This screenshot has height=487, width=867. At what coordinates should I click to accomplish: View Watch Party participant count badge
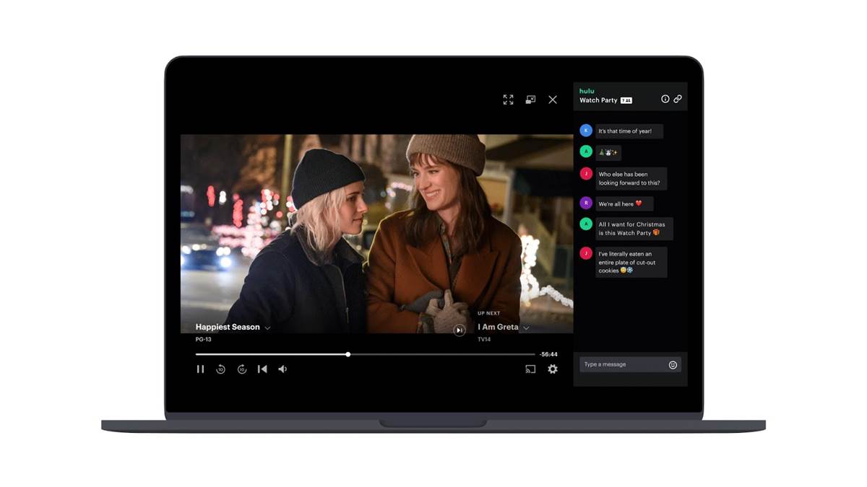point(626,100)
